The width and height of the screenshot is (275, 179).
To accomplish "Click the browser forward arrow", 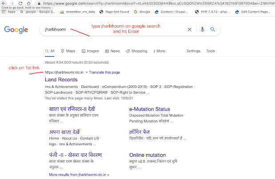I will pos(12,3).
